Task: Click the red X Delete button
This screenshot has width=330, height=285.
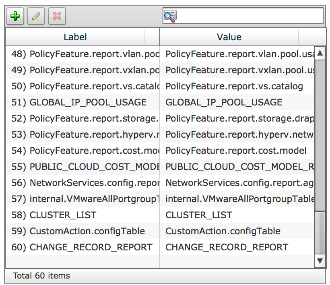Action: coord(57,16)
